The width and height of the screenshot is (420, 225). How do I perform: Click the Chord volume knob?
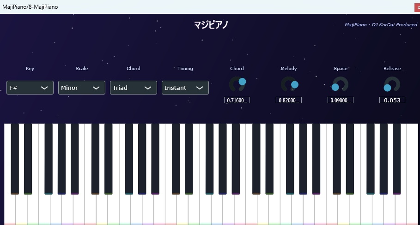click(x=237, y=84)
